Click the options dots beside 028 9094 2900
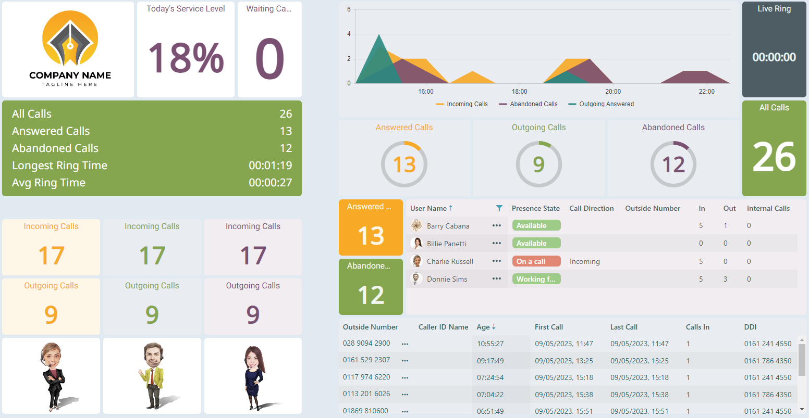 [x=405, y=344]
